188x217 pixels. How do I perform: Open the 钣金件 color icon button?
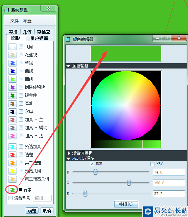coord(13,96)
